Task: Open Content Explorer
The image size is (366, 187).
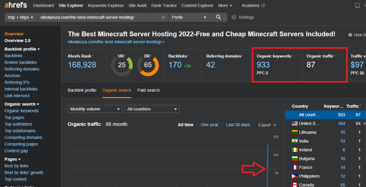Action: [x=197, y=5]
